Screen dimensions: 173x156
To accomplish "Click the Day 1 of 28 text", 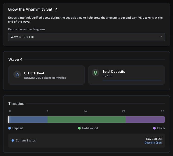I will (x=154, y=139).
